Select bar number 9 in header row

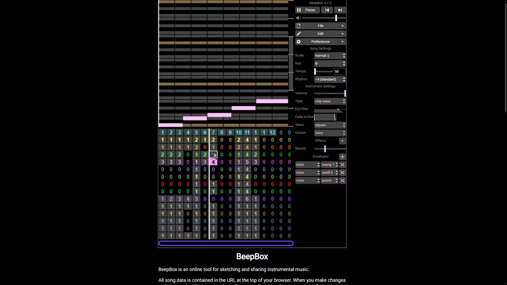230,133
